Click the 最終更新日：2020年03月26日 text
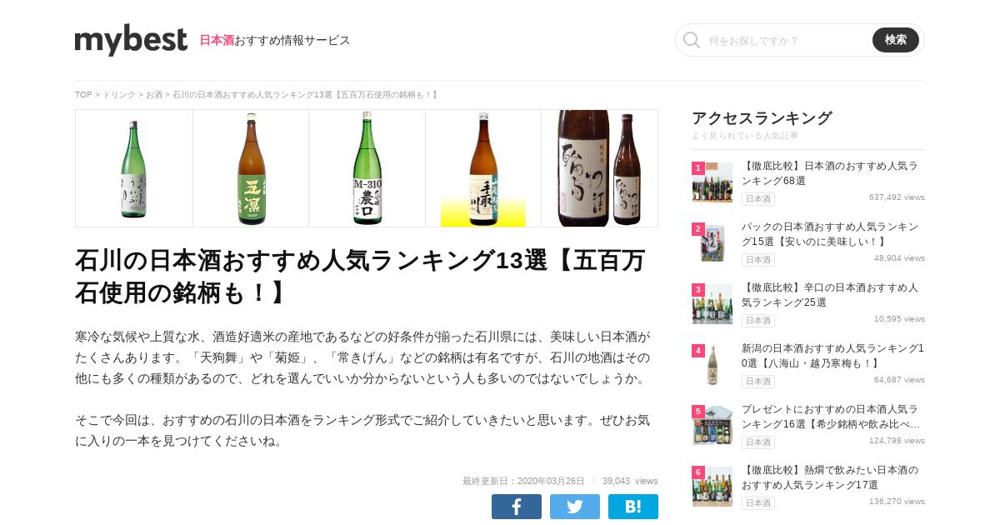This screenshot has height=525, width=1000. coord(523,481)
